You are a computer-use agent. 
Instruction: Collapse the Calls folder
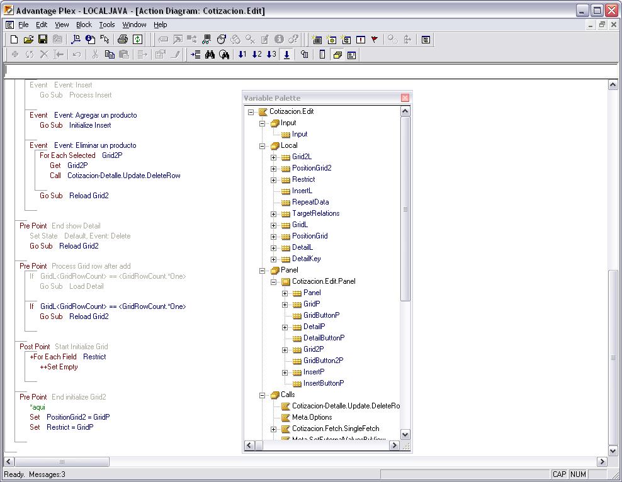(x=262, y=396)
